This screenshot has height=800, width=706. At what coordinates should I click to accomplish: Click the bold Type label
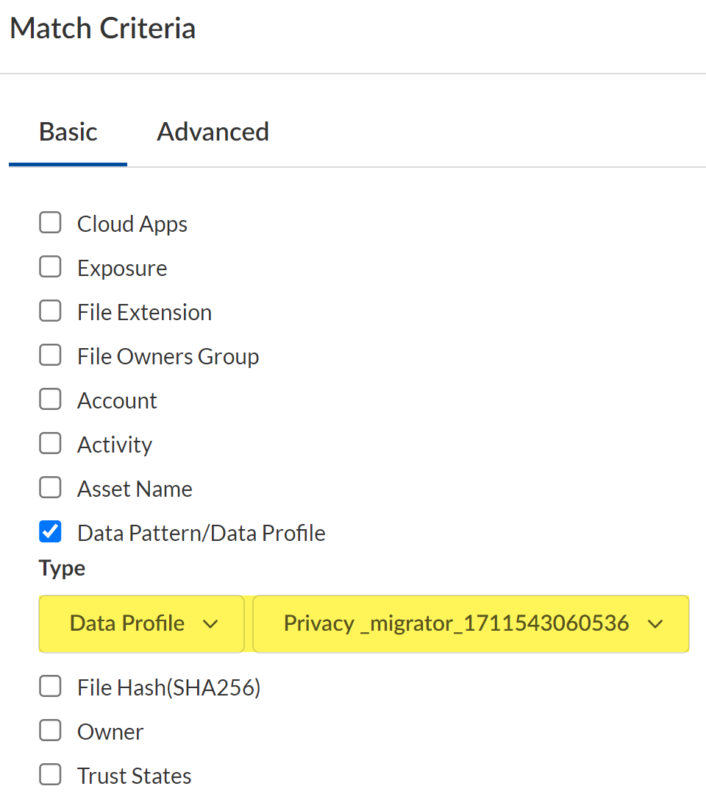[x=62, y=568]
